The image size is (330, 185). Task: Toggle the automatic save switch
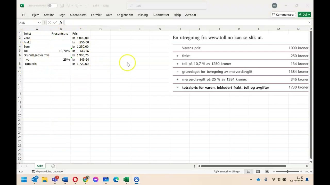pyautogui.click(x=52, y=5)
